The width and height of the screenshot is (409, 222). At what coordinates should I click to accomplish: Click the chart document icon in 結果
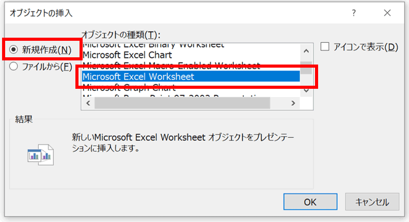(40, 154)
